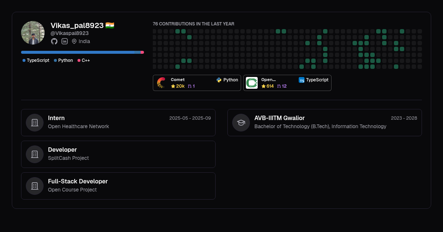This screenshot has height=232, width=443.
Task: Open the LinkedIn profile icon
Action: (x=65, y=41)
